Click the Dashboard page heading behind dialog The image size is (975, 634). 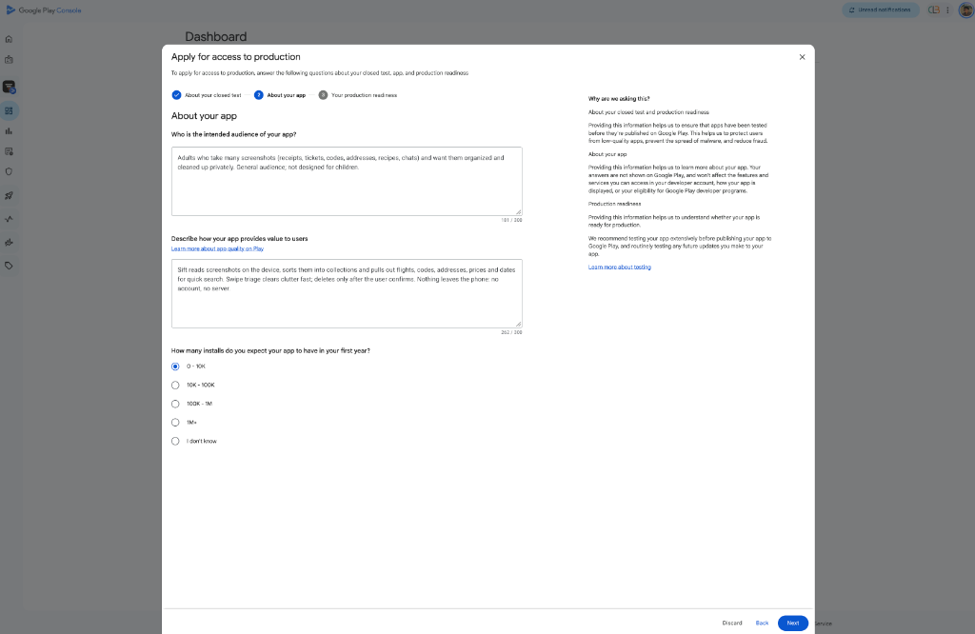click(x=216, y=37)
